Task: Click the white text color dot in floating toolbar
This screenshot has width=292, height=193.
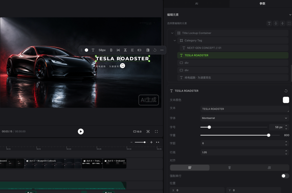Action: (87, 50)
